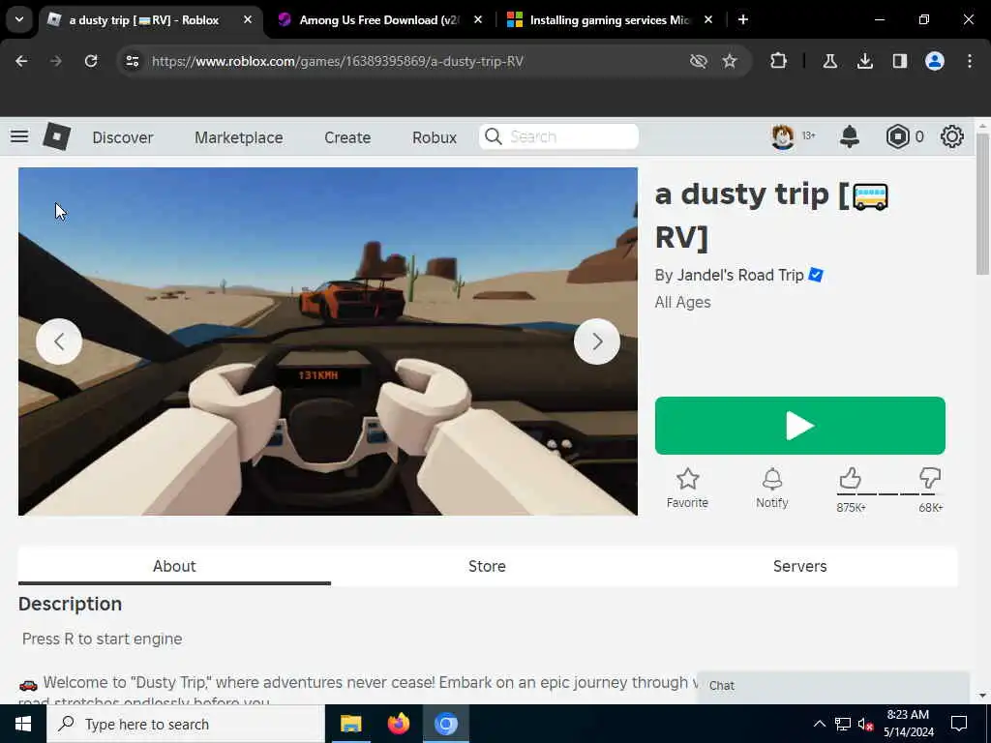Show previous game screenshot arrow
The width and height of the screenshot is (991, 743).
coord(59,342)
